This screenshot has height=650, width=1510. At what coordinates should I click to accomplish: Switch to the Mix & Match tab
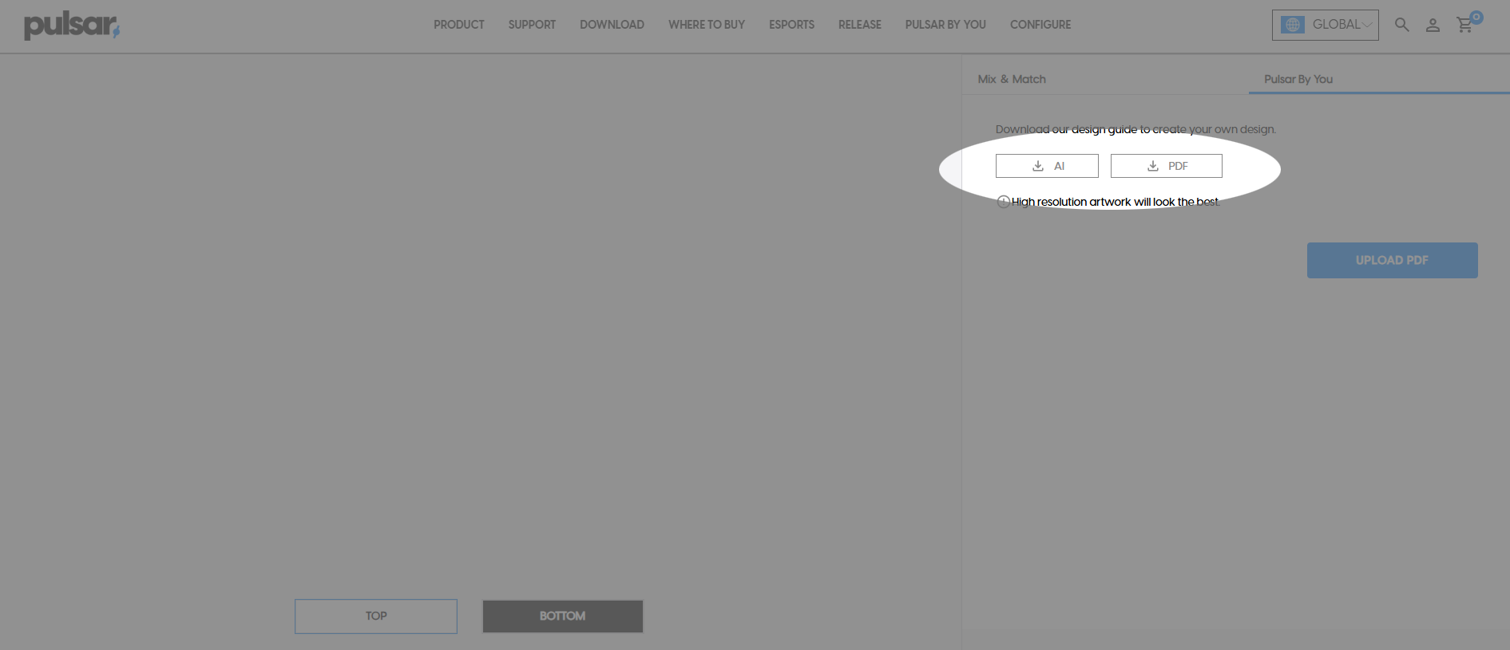[x=1012, y=79]
